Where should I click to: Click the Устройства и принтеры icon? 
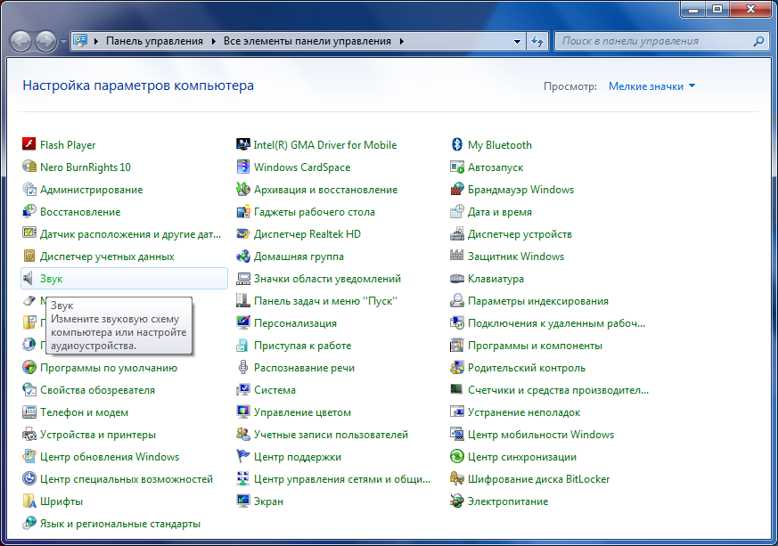29,435
